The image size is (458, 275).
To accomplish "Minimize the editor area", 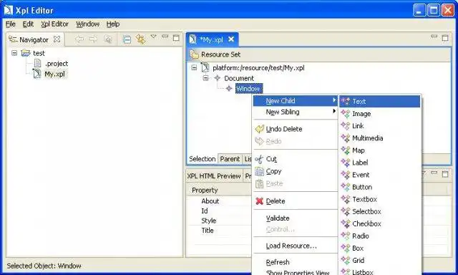I will click(x=434, y=37).
